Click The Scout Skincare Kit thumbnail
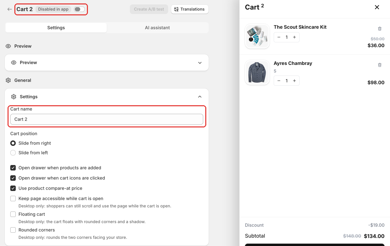This screenshot has height=246, width=390. click(257, 36)
